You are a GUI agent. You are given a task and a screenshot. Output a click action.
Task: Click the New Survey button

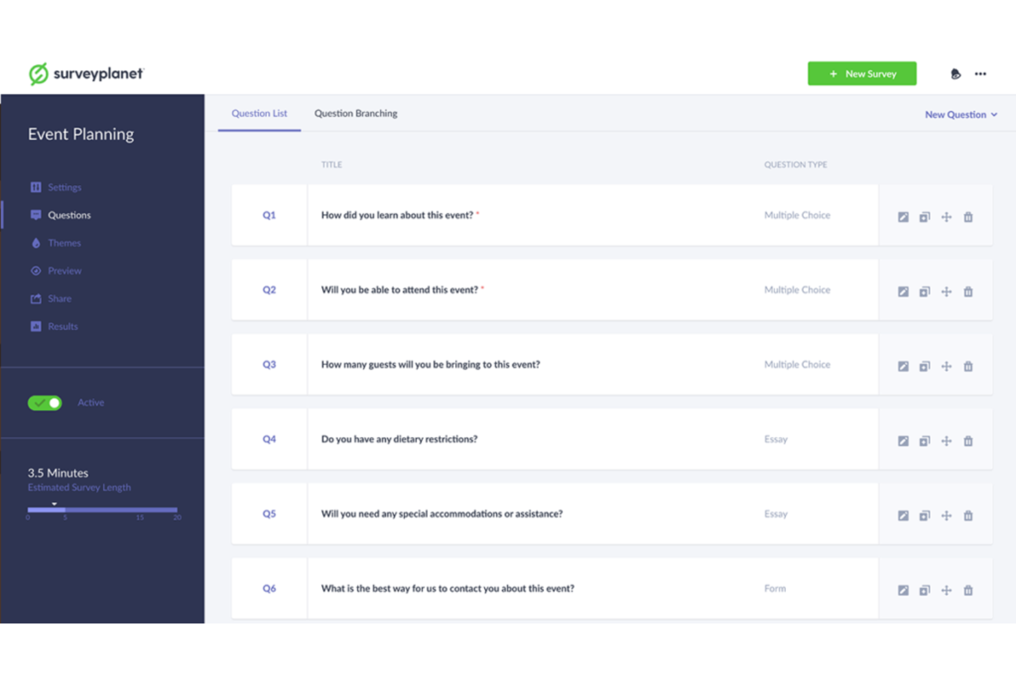pos(862,73)
